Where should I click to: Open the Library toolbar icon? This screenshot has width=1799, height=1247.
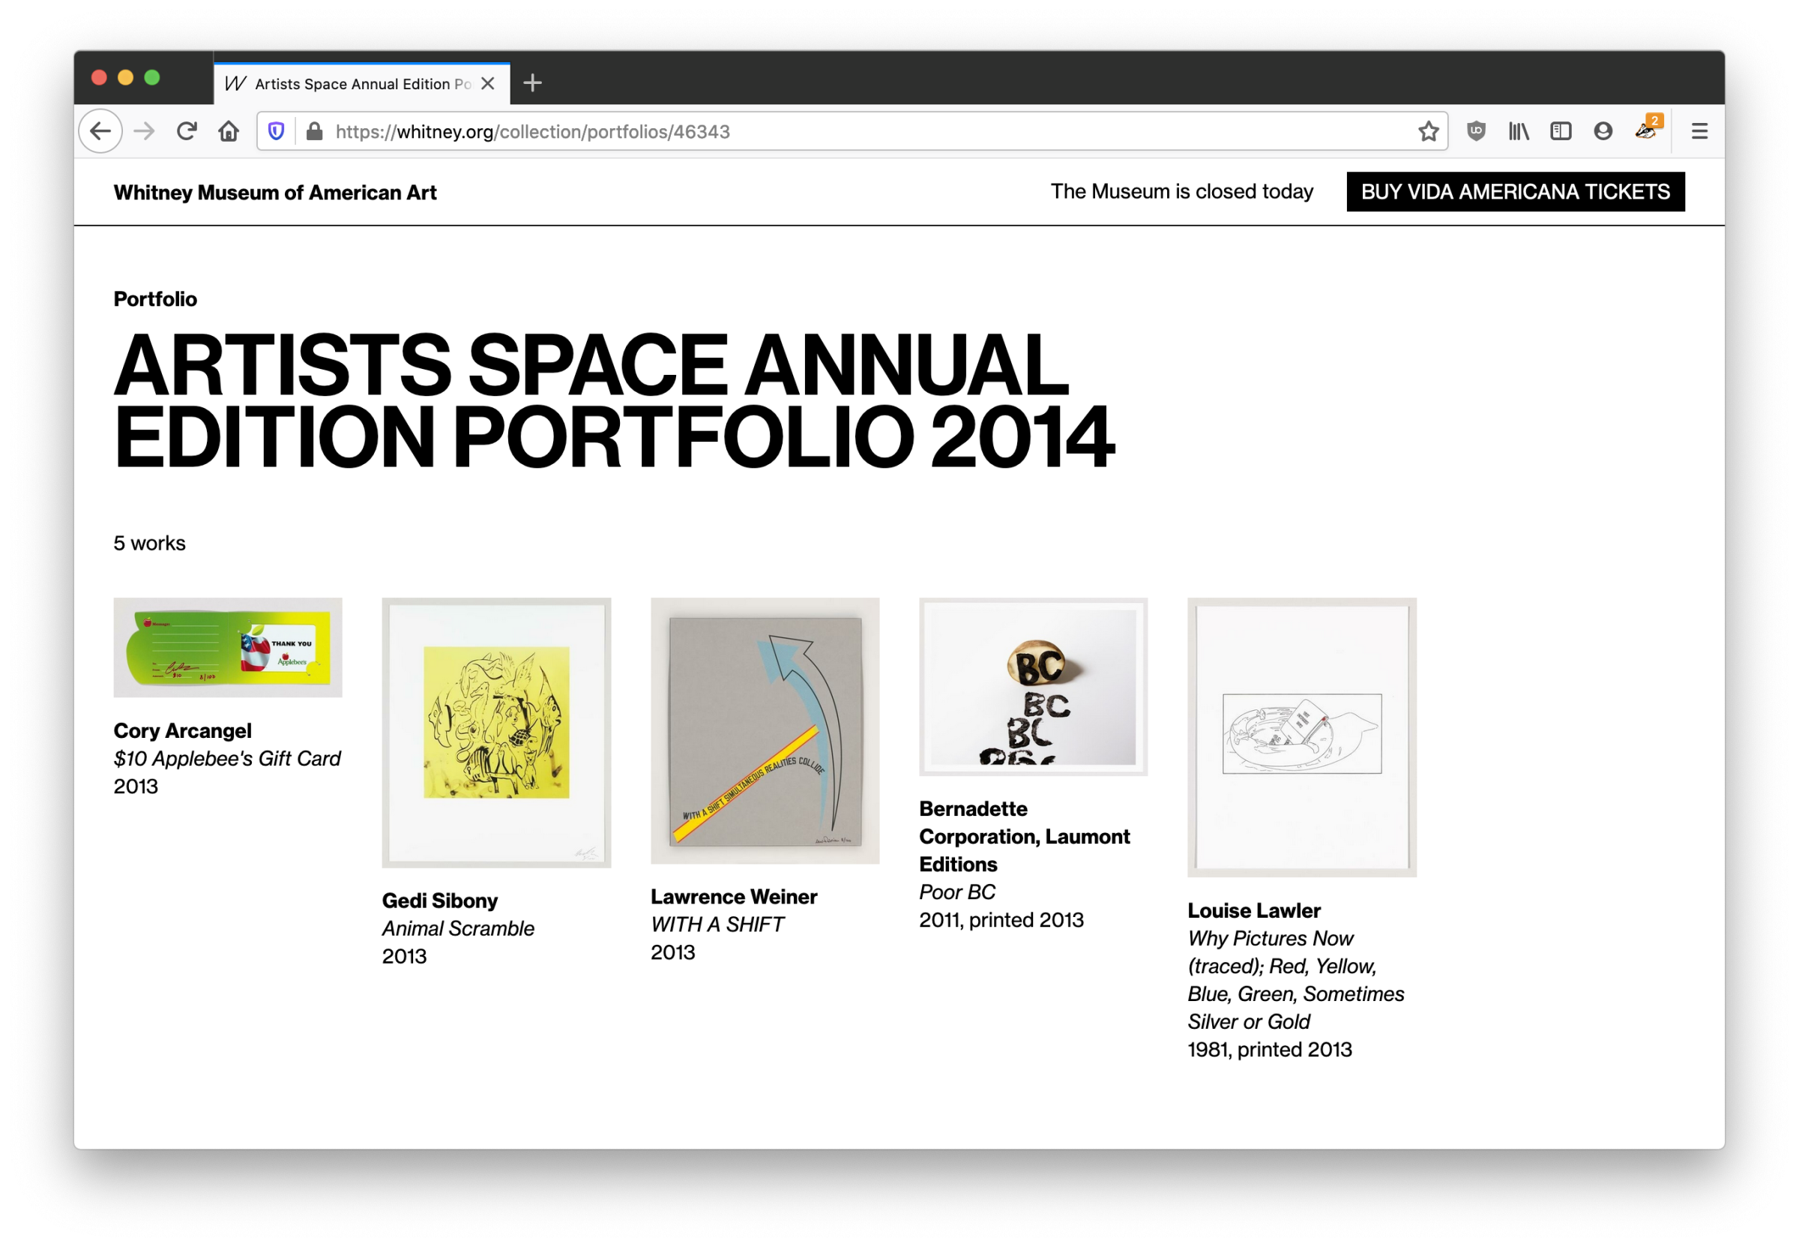pyautogui.click(x=1519, y=131)
